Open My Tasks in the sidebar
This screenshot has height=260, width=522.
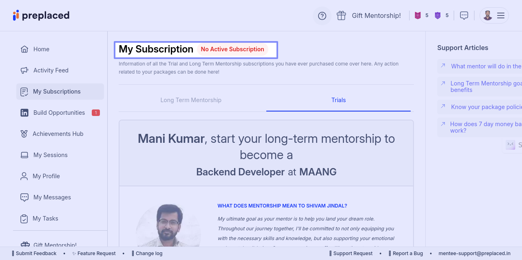coord(45,218)
